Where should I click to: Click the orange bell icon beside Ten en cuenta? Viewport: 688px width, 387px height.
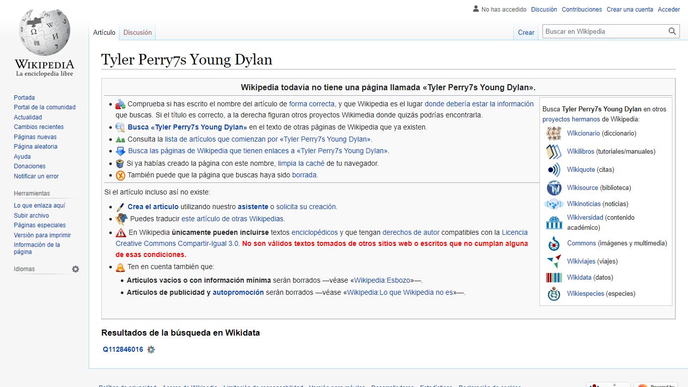pyautogui.click(x=120, y=267)
